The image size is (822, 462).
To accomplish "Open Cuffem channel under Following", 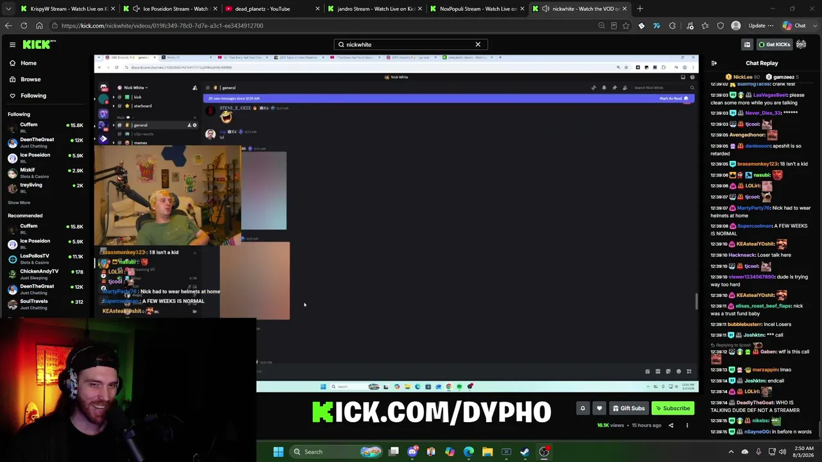I will pyautogui.click(x=45, y=127).
